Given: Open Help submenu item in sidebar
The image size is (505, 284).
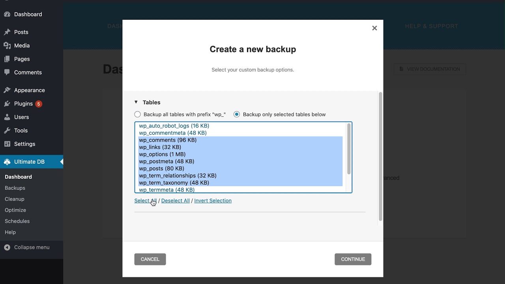Looking at the screenshot, I should pyautogui.click(x=10, y=232).
